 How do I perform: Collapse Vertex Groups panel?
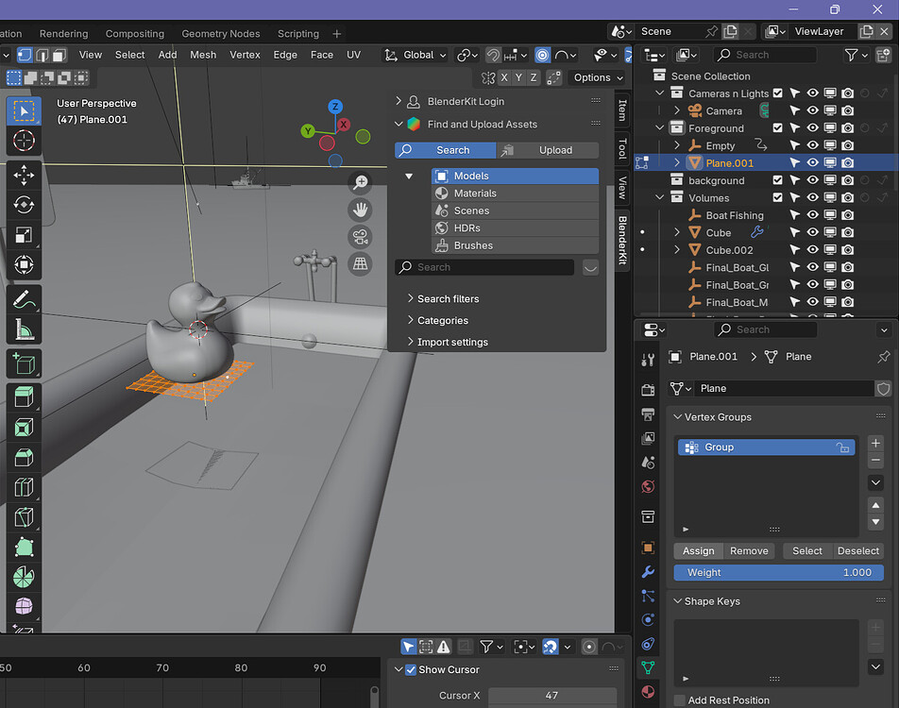pyautogui.click(x=678, y=416)
